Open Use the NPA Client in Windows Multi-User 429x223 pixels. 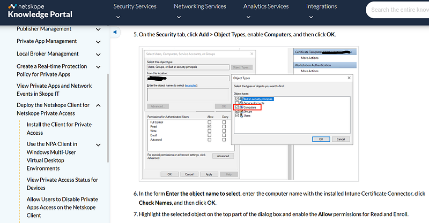click(x=51, y=156)
